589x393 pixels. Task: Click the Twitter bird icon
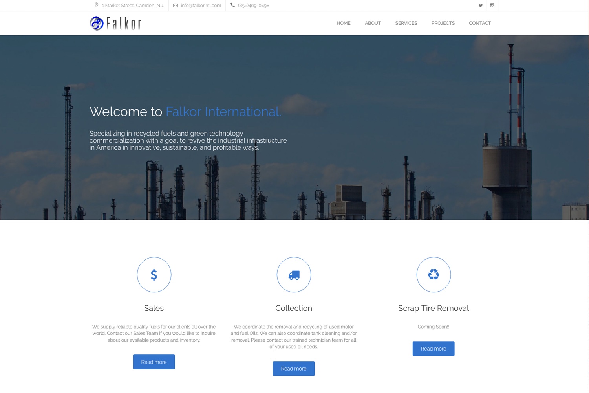(x=480, y=6)
